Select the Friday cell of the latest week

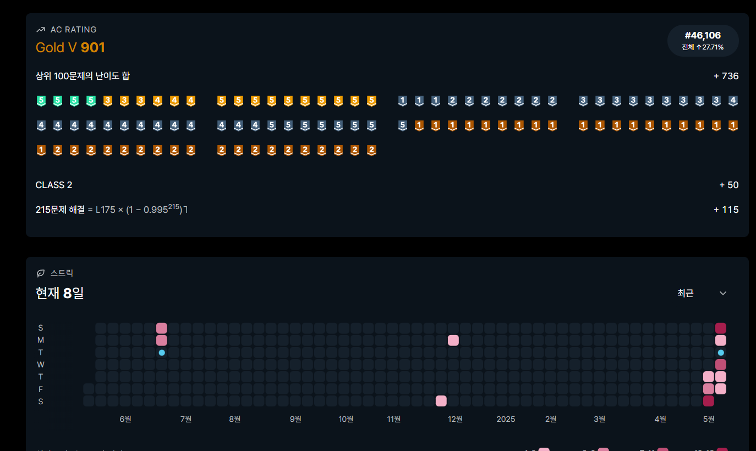(721, 389)
